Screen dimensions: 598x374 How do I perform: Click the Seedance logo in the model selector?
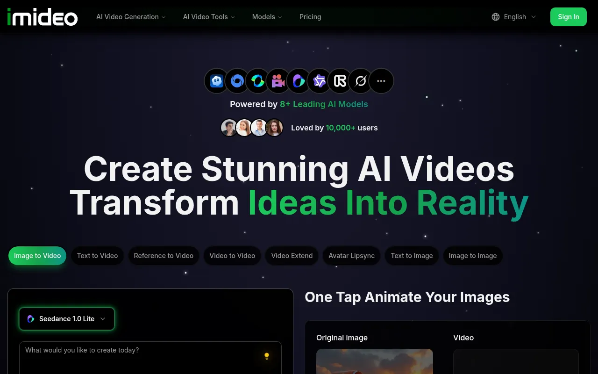click(30, 318)
